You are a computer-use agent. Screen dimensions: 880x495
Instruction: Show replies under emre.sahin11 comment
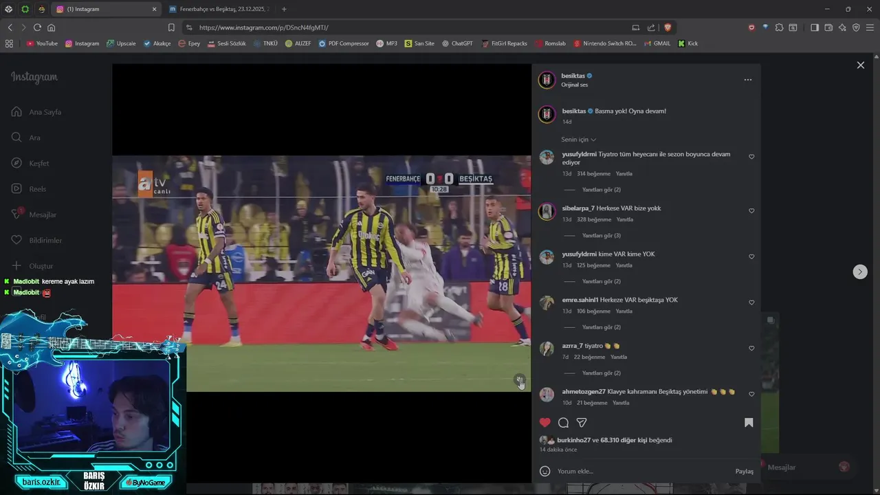[x=601, y=327]
